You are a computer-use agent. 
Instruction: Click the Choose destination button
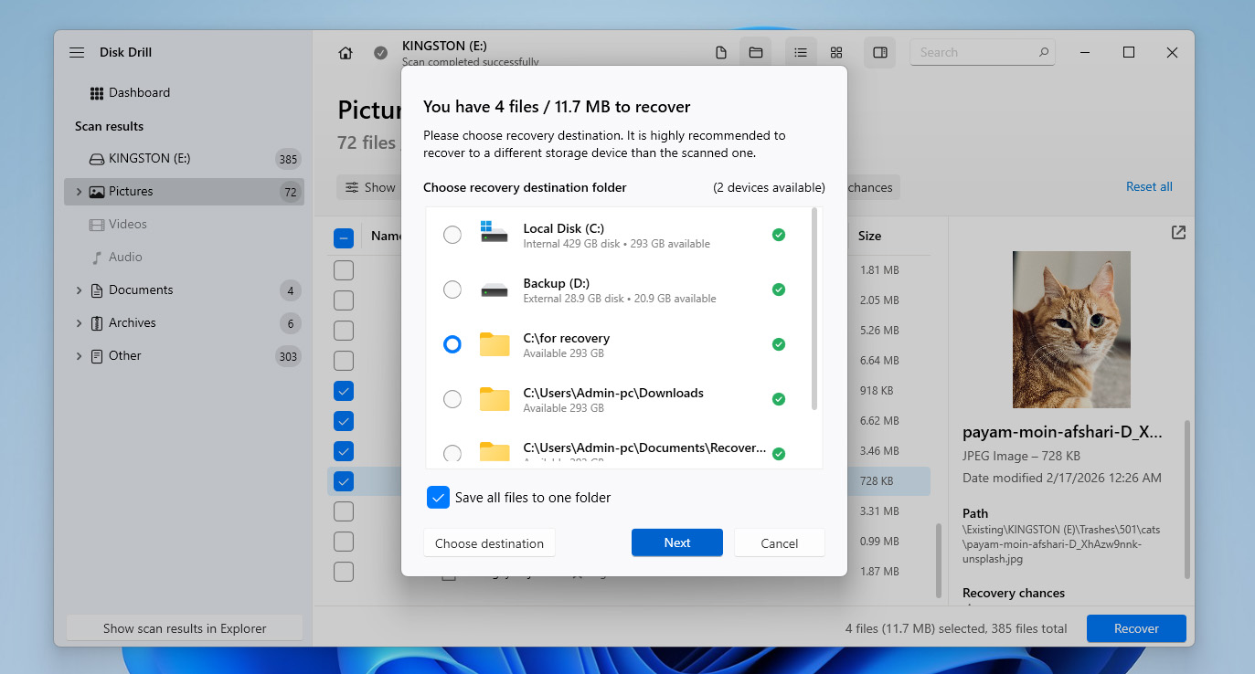pyautogui.click(x=489, y=543)
